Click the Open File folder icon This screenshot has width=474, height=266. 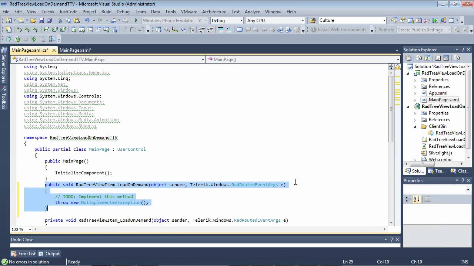[33, 20]
